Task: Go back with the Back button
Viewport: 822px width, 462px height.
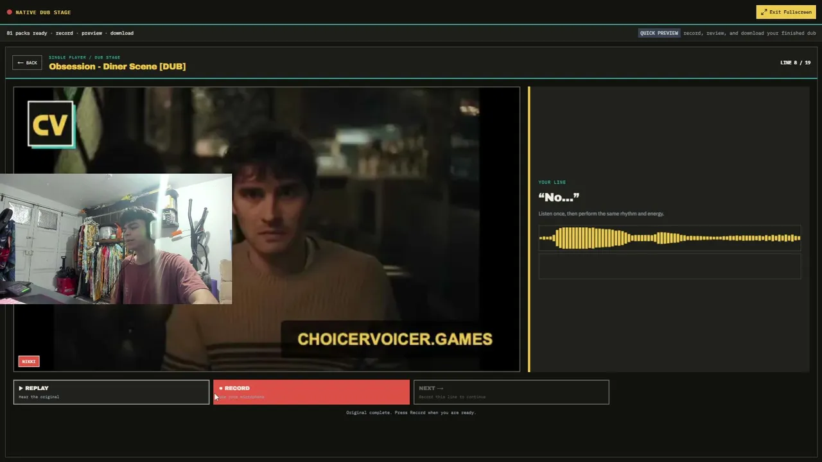Action: 27,63
